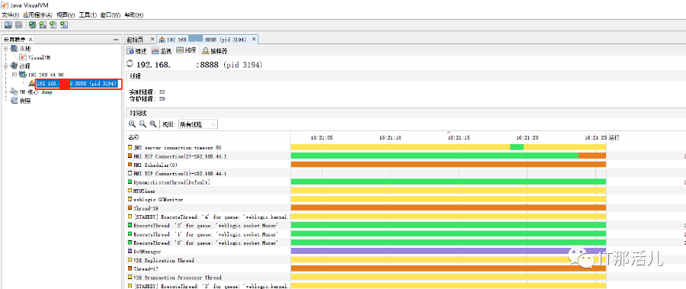Select thread JMX server connection timeout 50
This screenshot has height=289, width=686.
177,148
